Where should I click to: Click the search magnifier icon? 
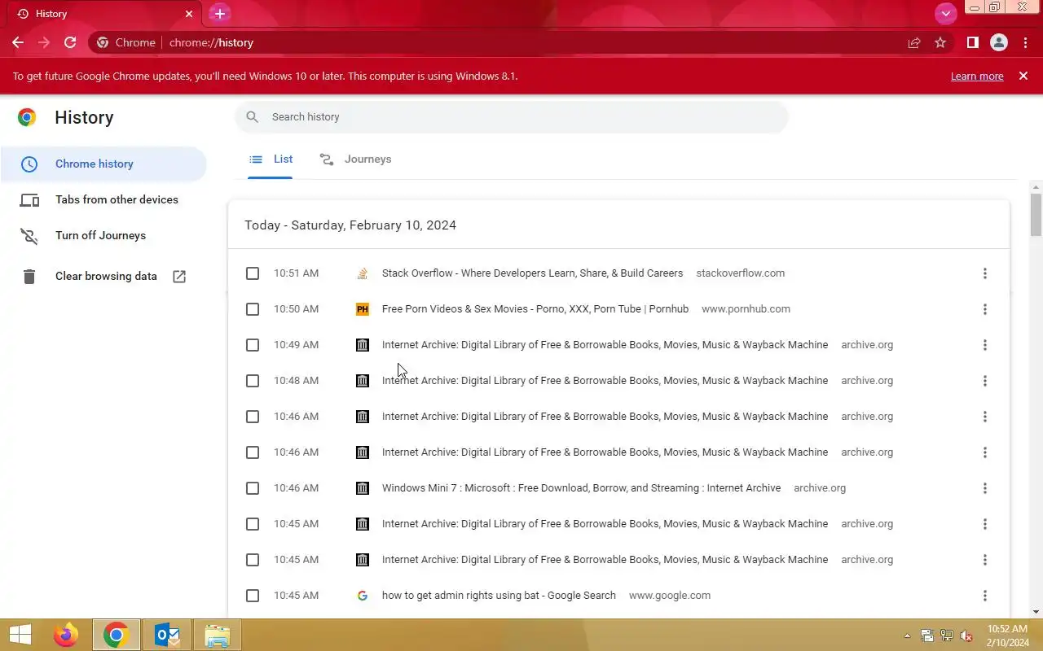[x=253, y=117]
